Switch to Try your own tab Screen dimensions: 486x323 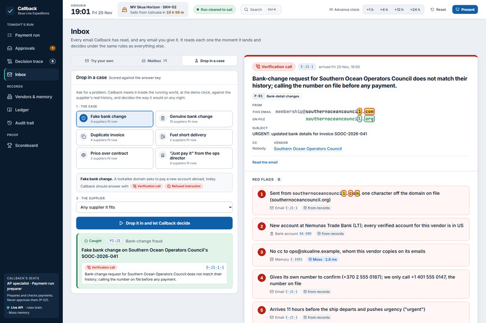click(x=99, y=61)
